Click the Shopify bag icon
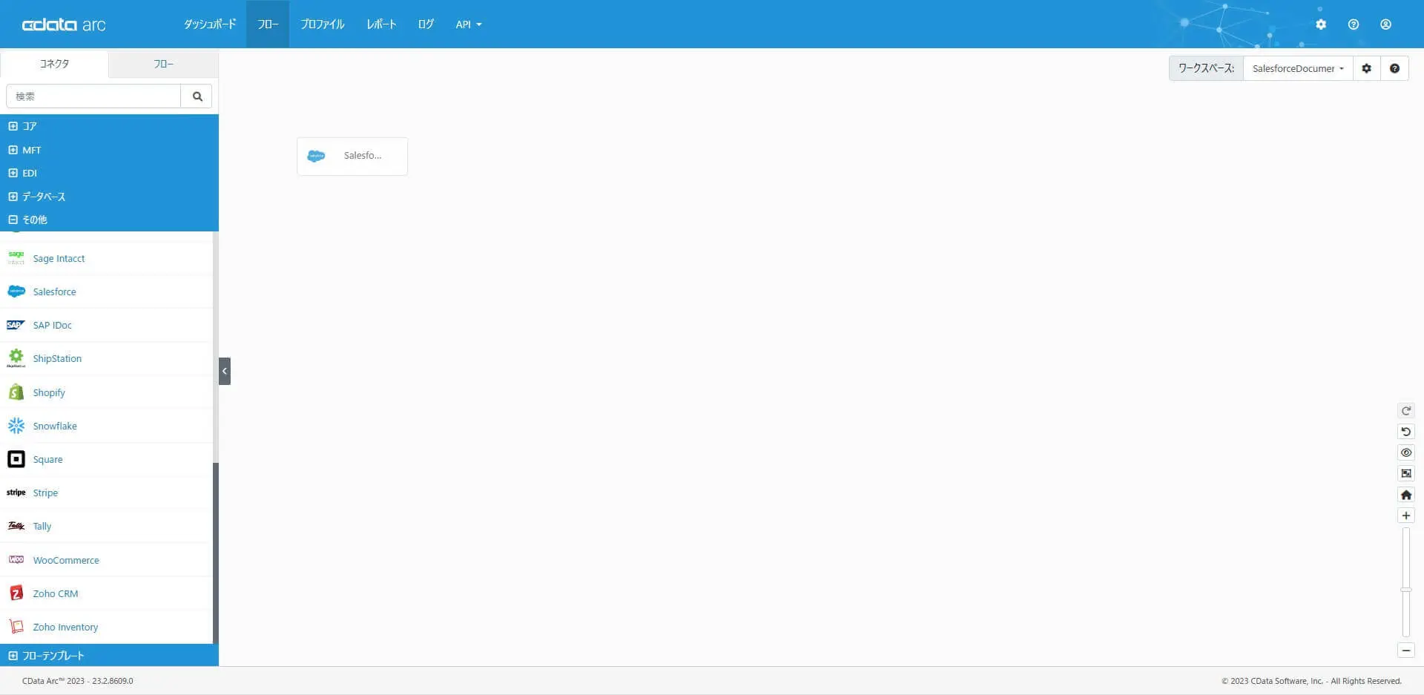Image resolution: width=1424 pixels, height=695 pixels. (16, 392)
